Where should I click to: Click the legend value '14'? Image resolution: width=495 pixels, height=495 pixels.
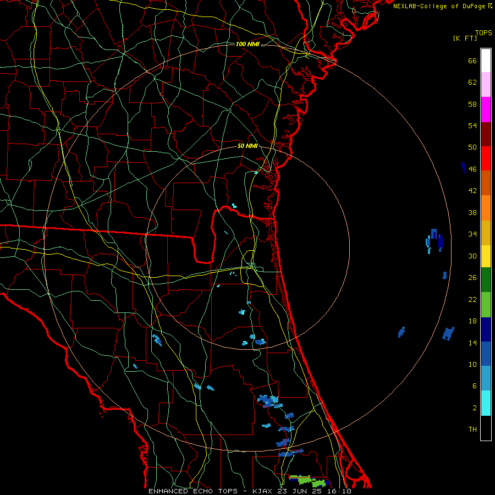[472, 343]
